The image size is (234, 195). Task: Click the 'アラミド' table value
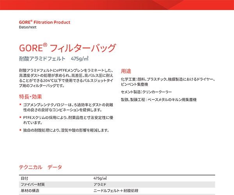point(100,184)
